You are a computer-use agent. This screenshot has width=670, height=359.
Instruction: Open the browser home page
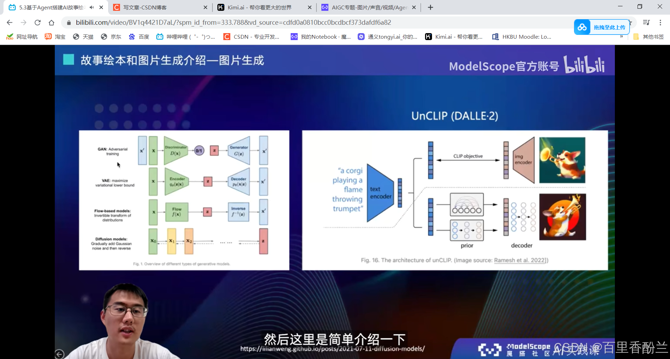click(51, 23)
